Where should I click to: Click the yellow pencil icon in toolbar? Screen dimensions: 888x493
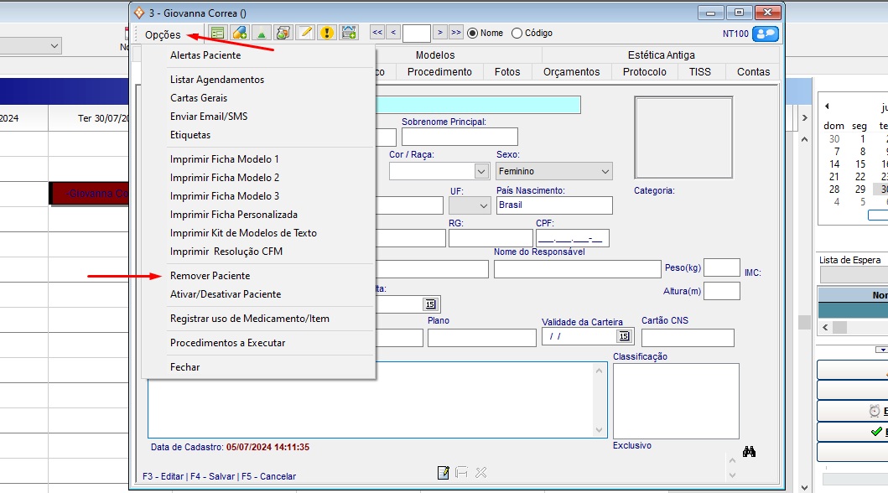pos(305,33)
